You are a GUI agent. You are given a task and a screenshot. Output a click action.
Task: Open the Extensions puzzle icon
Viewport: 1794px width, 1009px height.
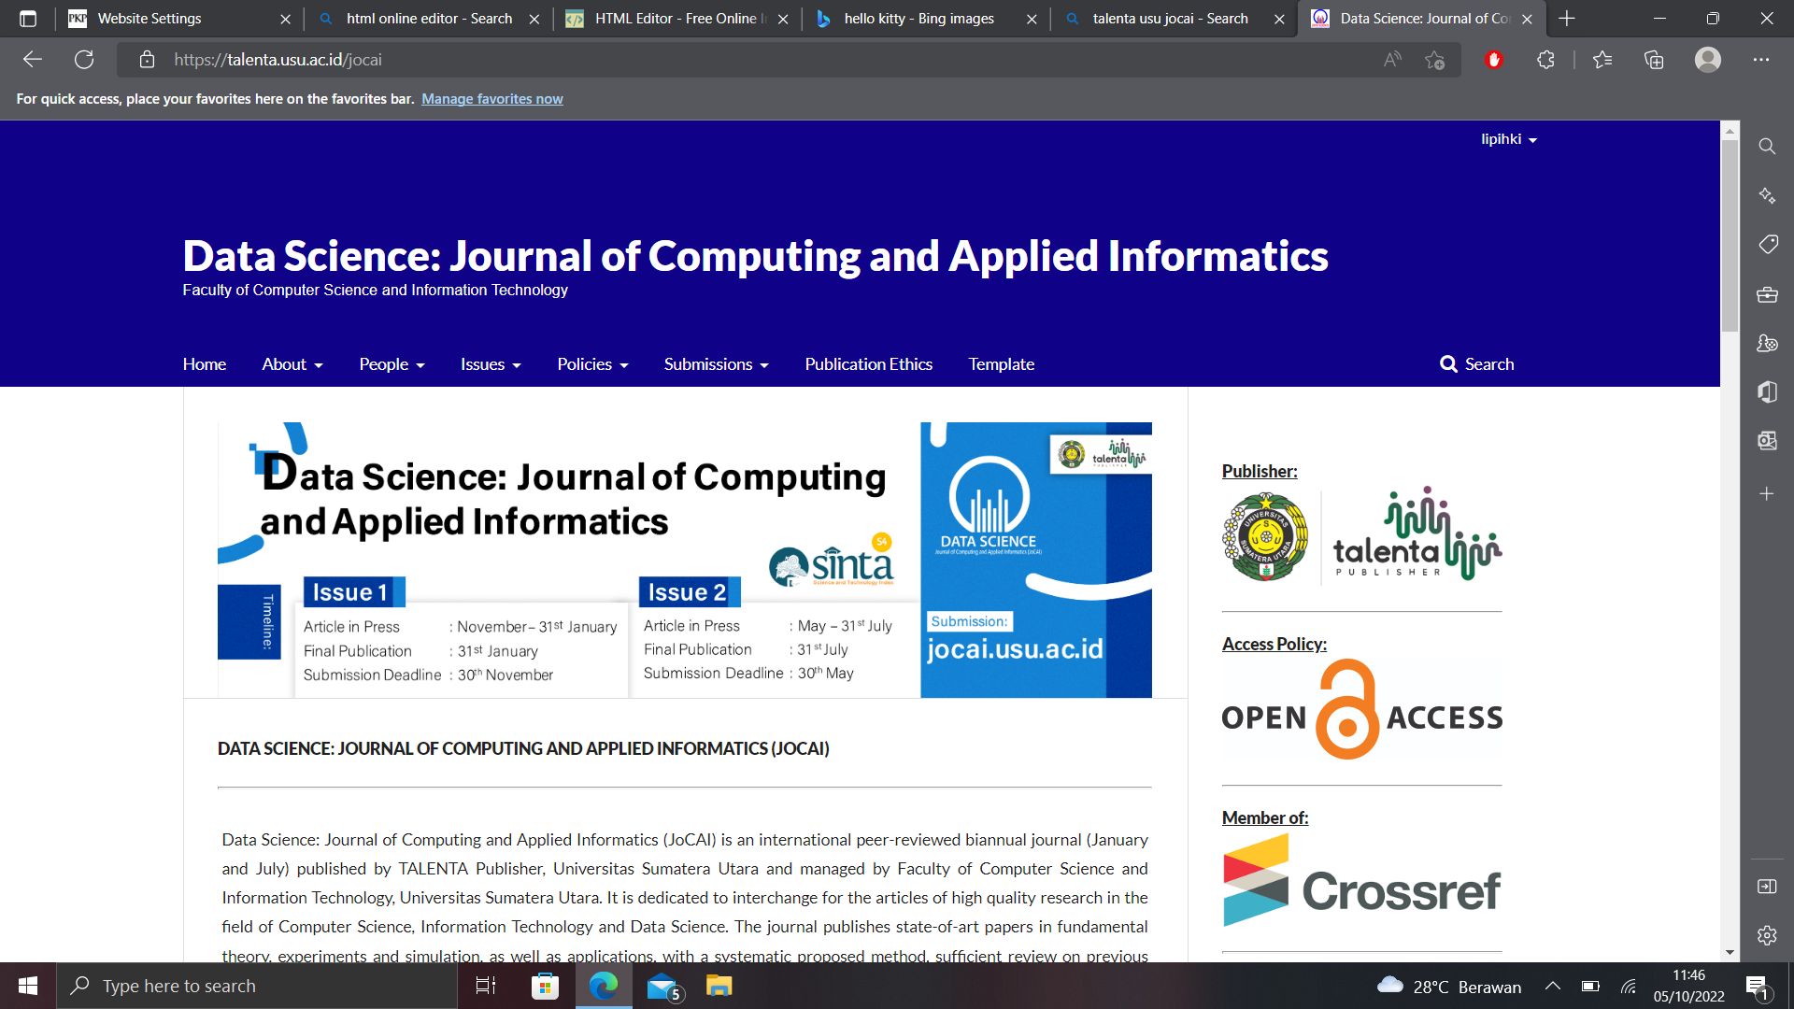click(x=1545, y=60)
